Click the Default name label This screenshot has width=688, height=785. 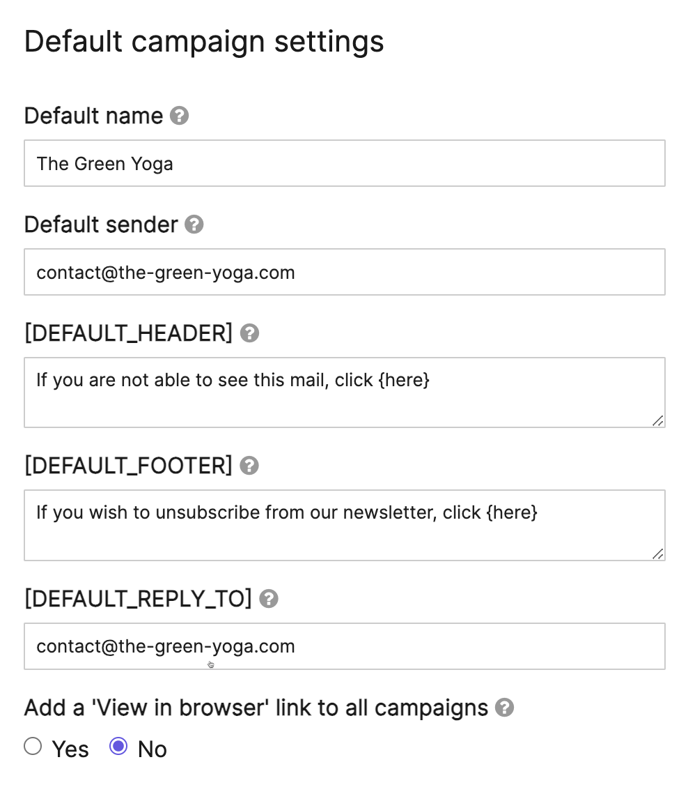tap(95, 117)
